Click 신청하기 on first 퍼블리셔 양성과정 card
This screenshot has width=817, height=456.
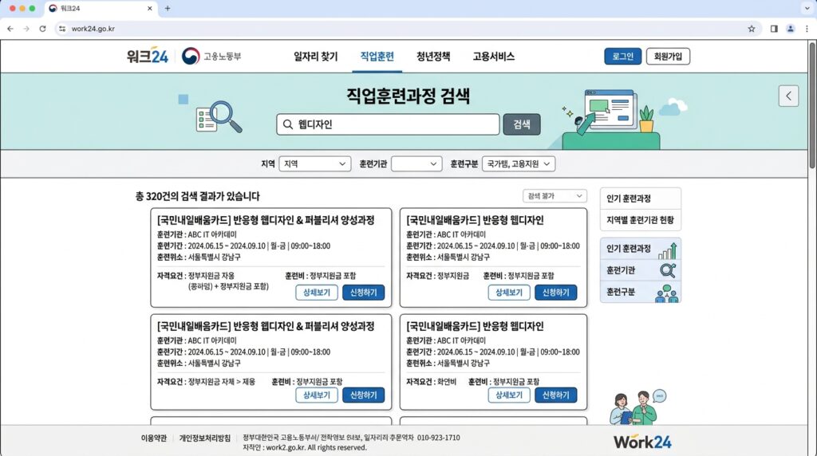point(363,293)
